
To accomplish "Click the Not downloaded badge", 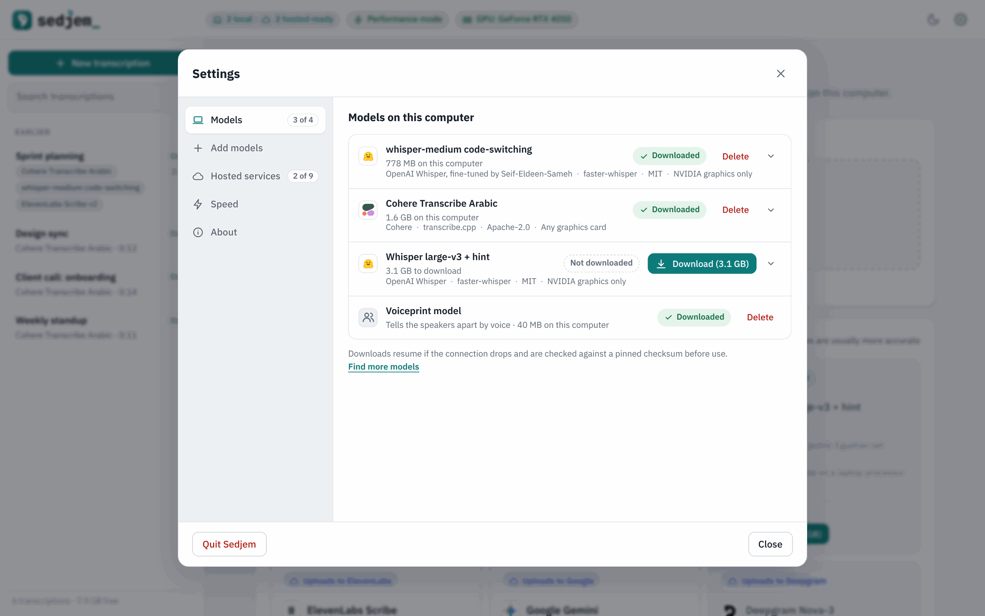I will pyautogui.click(x=601, y=263).
